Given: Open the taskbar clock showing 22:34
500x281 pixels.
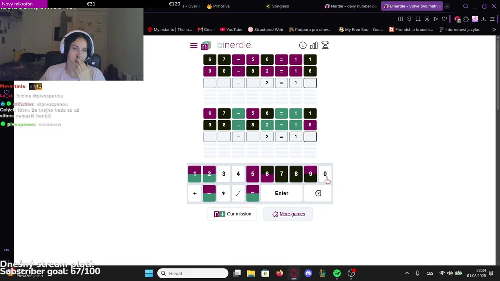Looking at the screenshot, I should 476,273.
